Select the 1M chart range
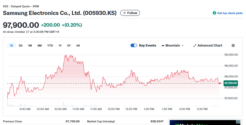Screen dimensions: 246x125 point(30,45)
